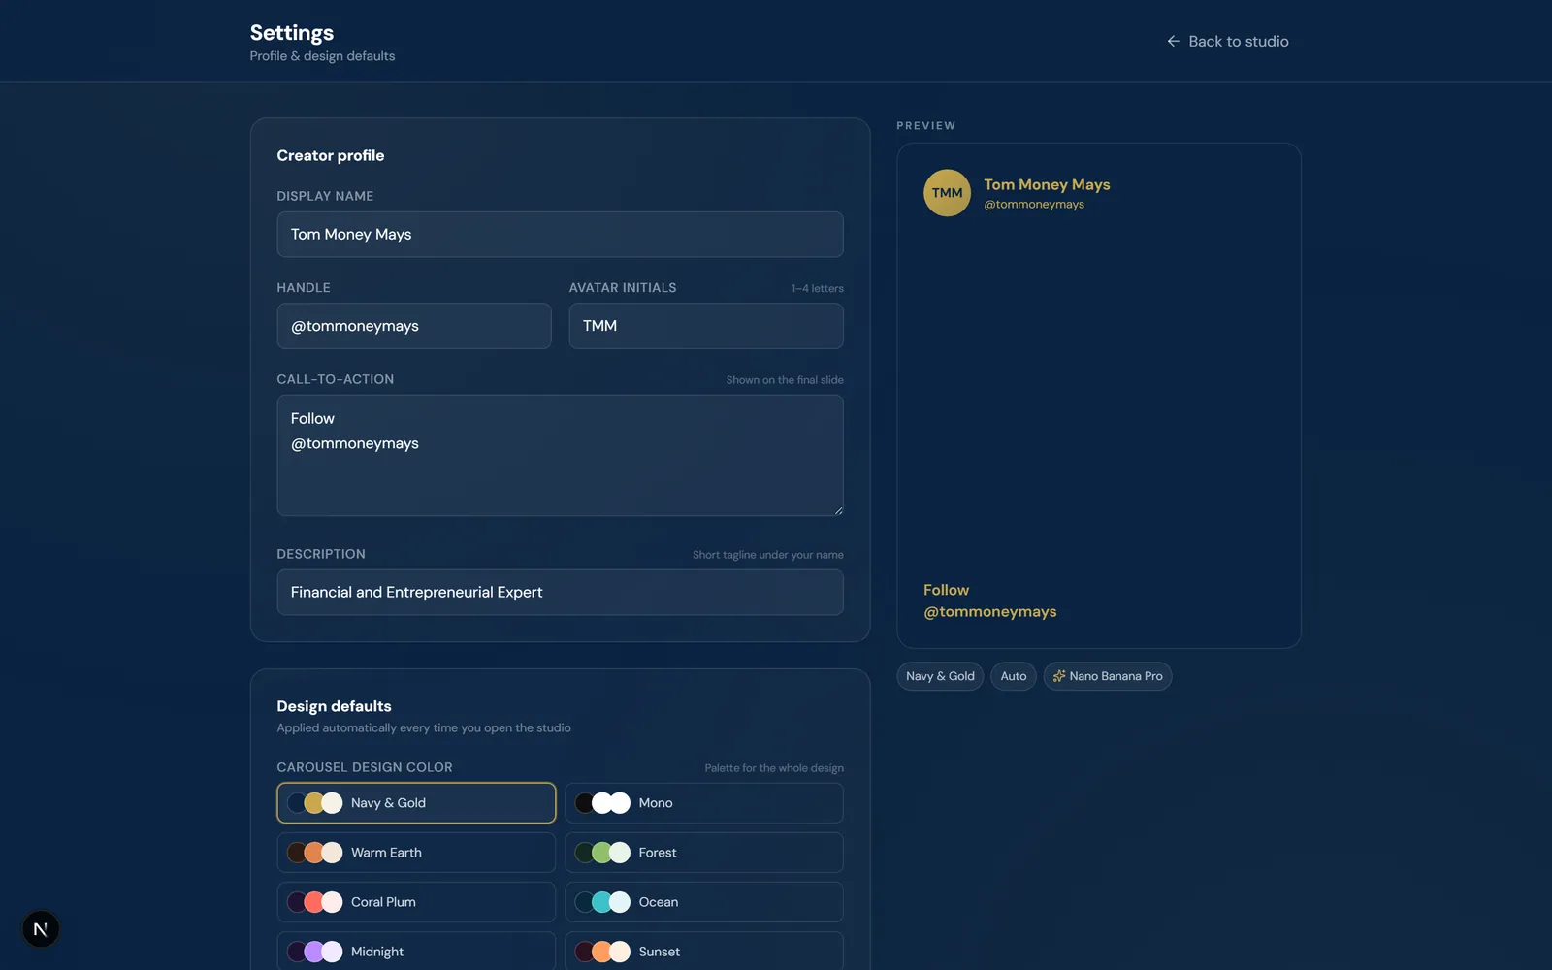Click into the Avatar Initials field
The height and width of the screenshot is (970, 1552).
pos(706,326)
